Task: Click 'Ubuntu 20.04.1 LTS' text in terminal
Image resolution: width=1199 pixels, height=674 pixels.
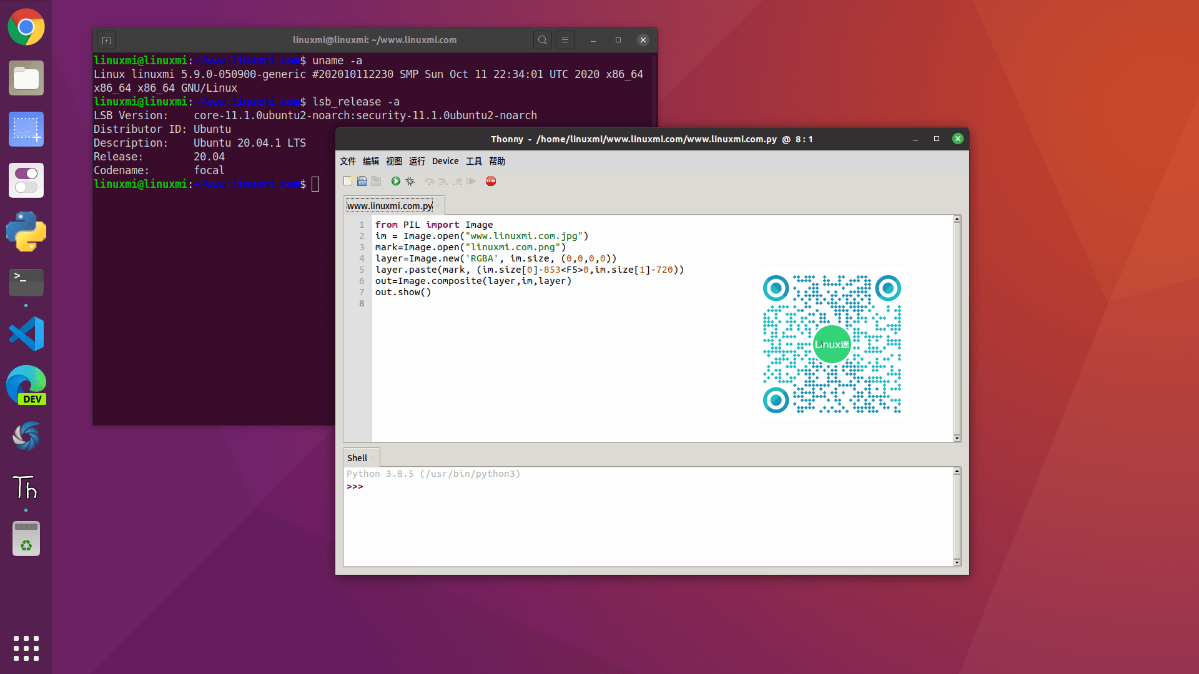Action: [x=250, y=143]
